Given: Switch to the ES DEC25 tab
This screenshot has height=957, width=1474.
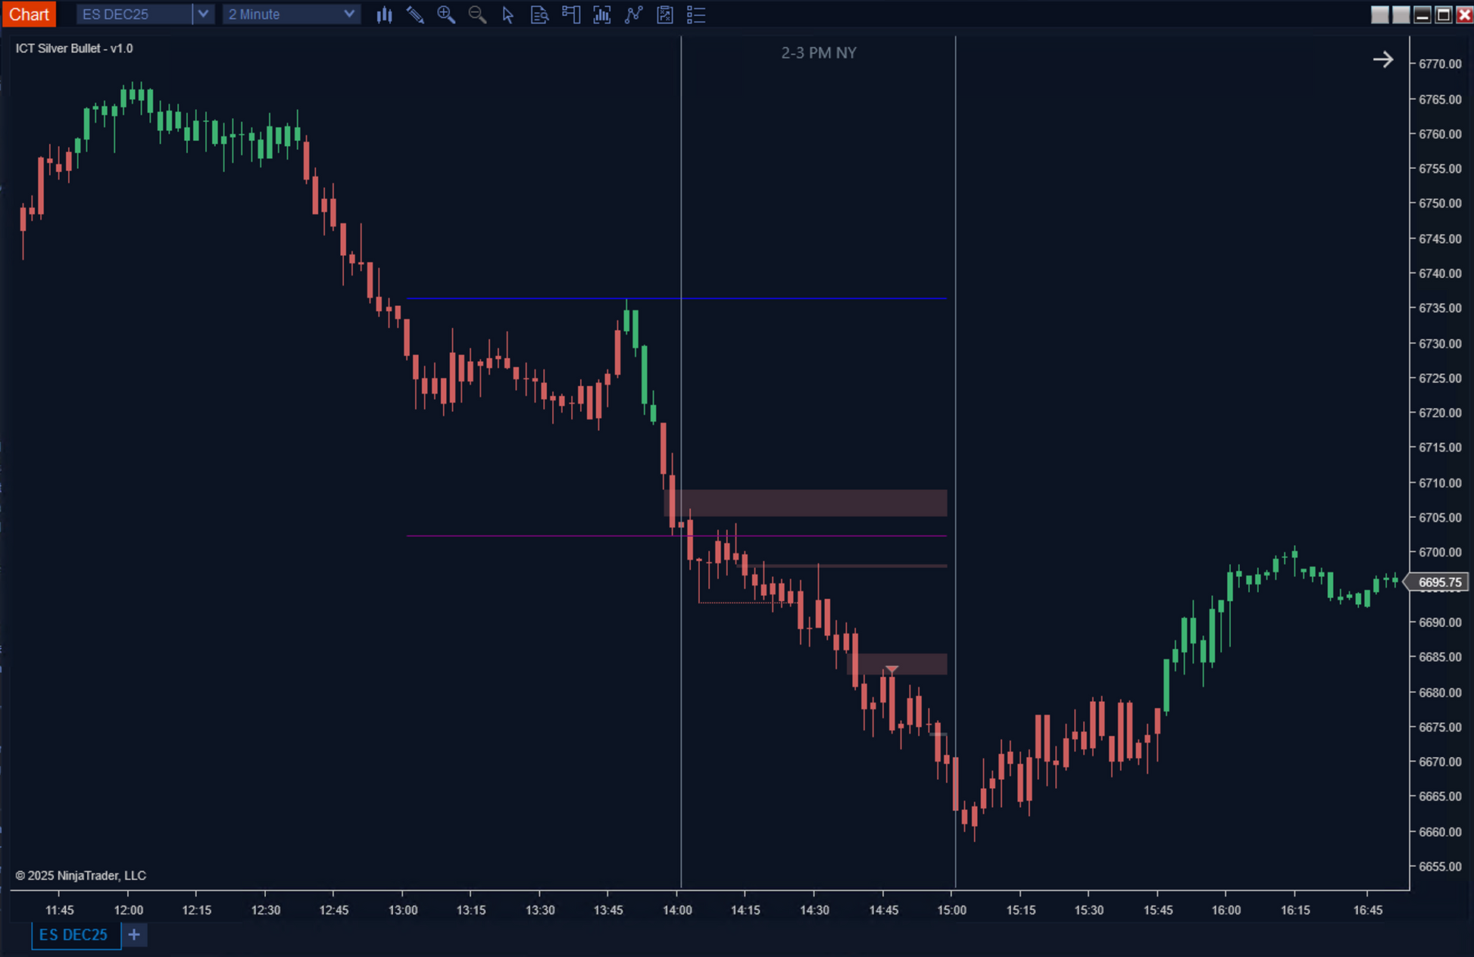Looking at the screenshot, I should click(x=74, y=935).
